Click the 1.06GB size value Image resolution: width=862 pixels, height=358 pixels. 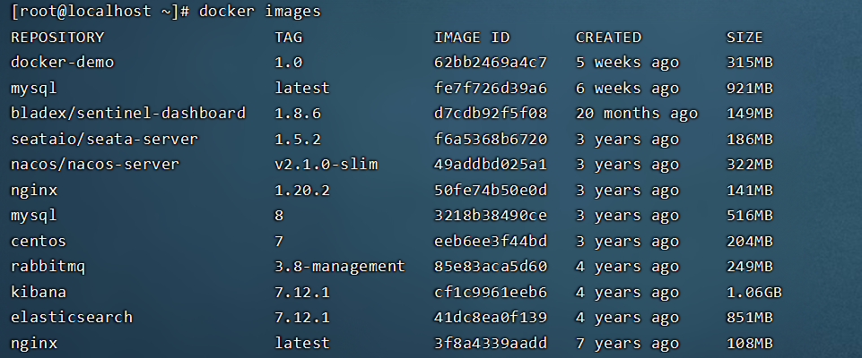click(754, 292)
